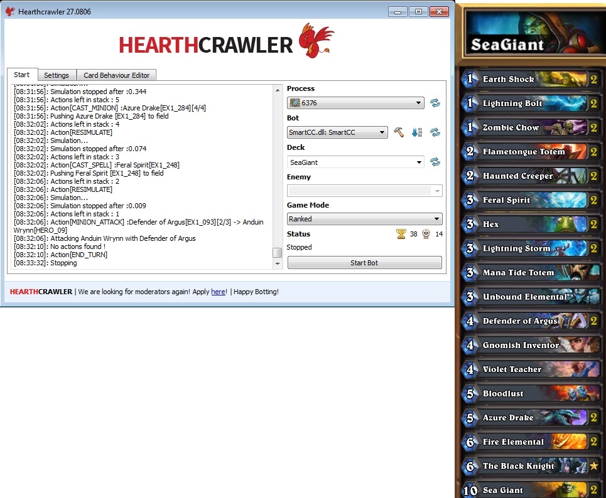This screenshot has height=498, width=606.
Task: Select the Zombie Chow card
Action: coord(531,127)
